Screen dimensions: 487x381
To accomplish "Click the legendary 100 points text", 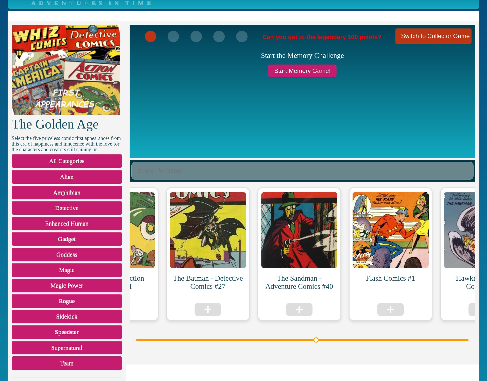I will coord(322,37).
